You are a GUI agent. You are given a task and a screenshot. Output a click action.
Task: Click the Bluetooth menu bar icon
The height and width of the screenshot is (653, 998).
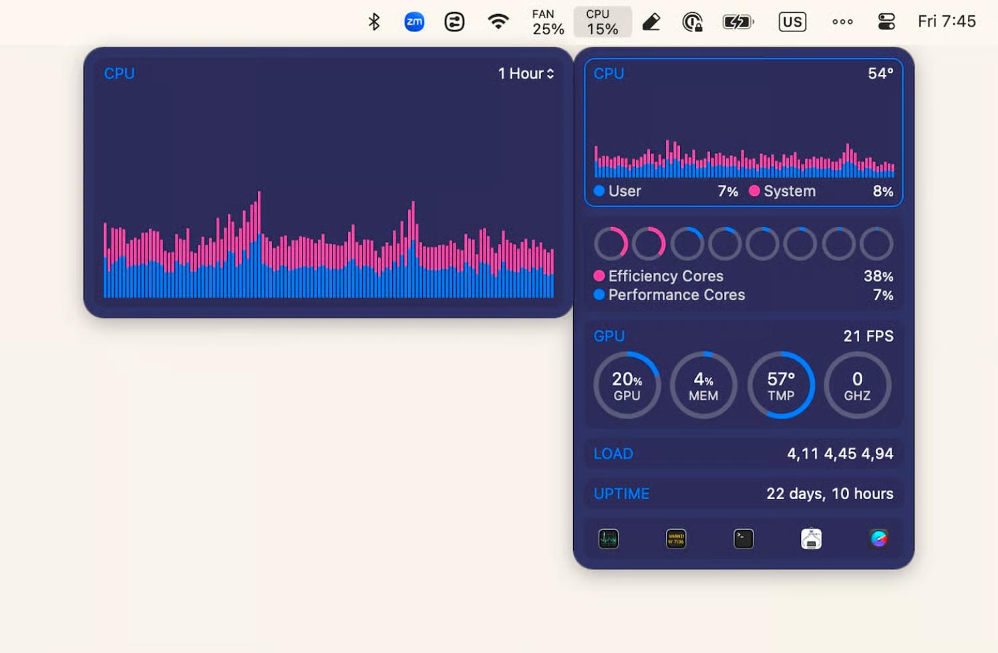pos(374,22)
